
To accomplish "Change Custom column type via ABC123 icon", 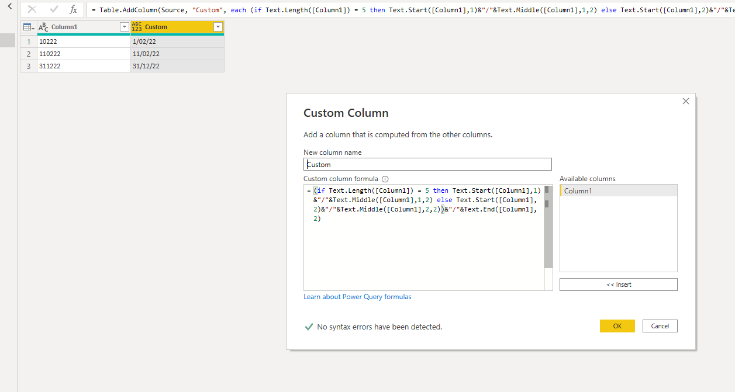I will click(137, 27).
